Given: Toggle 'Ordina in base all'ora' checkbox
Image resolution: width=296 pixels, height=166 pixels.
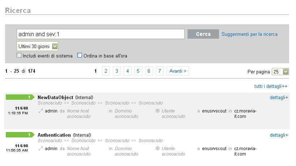Looking at the screenshot, I should point(80,55).
